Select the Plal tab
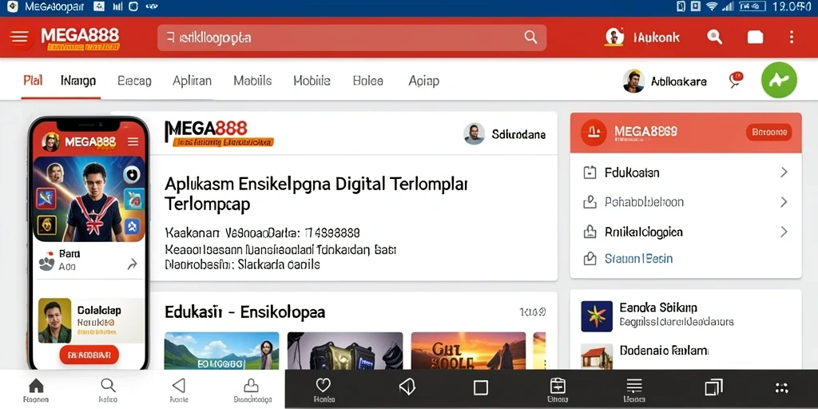 [x=33, y=81]
